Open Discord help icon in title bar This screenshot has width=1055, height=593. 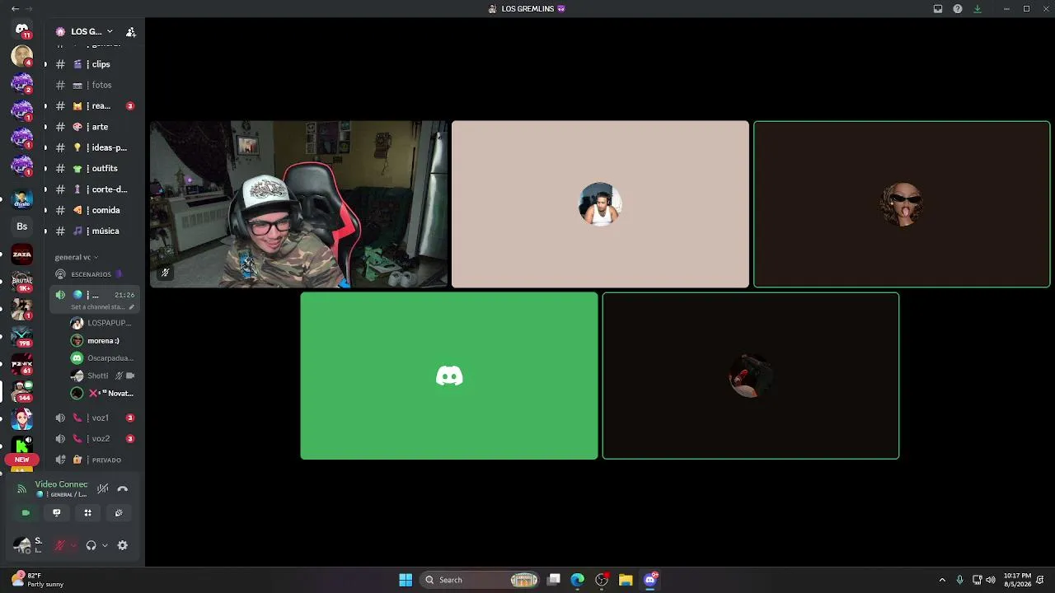point(958,9)
